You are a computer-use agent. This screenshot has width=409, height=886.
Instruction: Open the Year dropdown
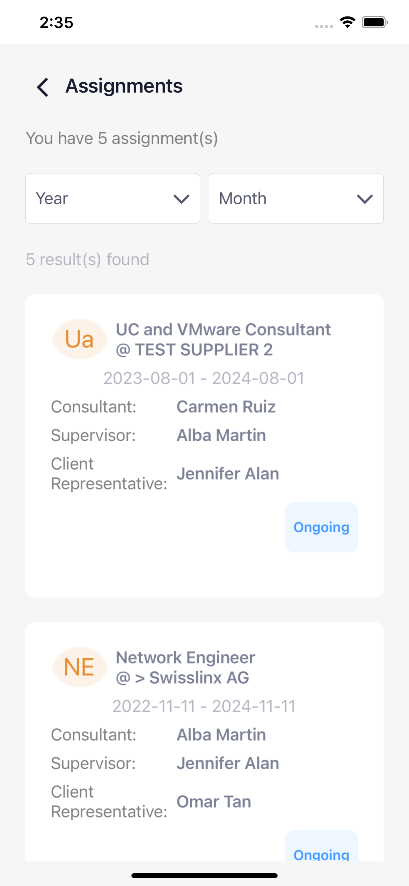coord(113,198)
